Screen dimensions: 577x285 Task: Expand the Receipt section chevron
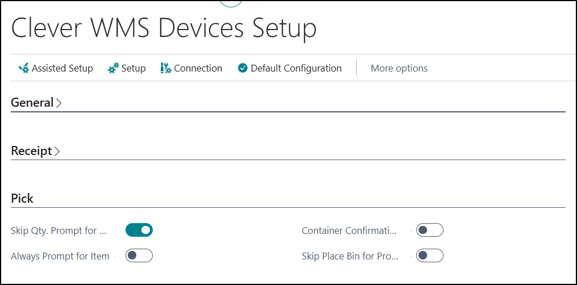pyautogui.click(x=57, y=152)
